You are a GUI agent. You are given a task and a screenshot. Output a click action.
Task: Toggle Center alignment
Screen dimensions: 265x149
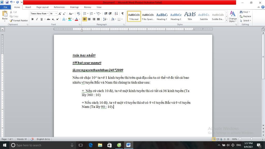[89, 19]
